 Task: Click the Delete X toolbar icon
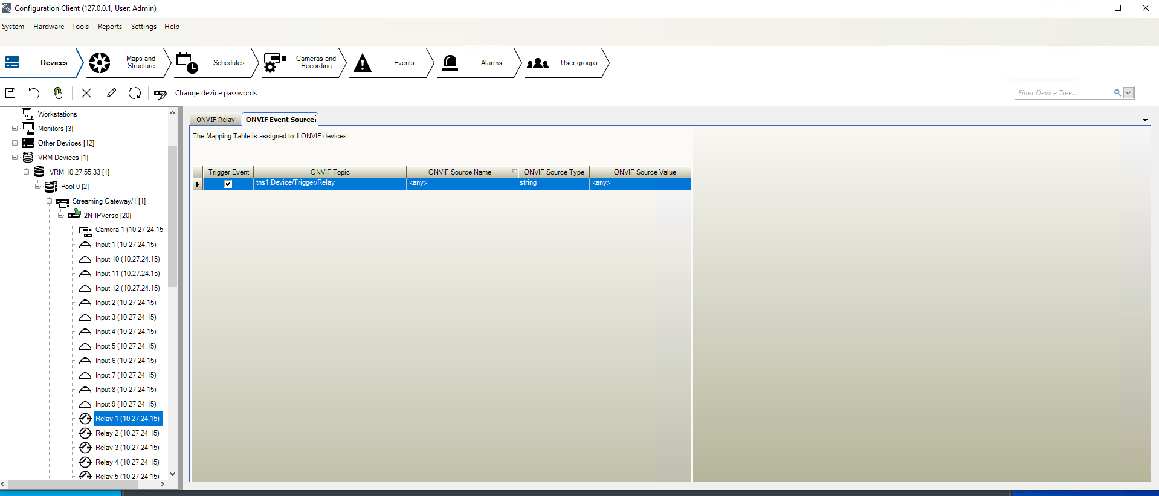coord(86,93)
